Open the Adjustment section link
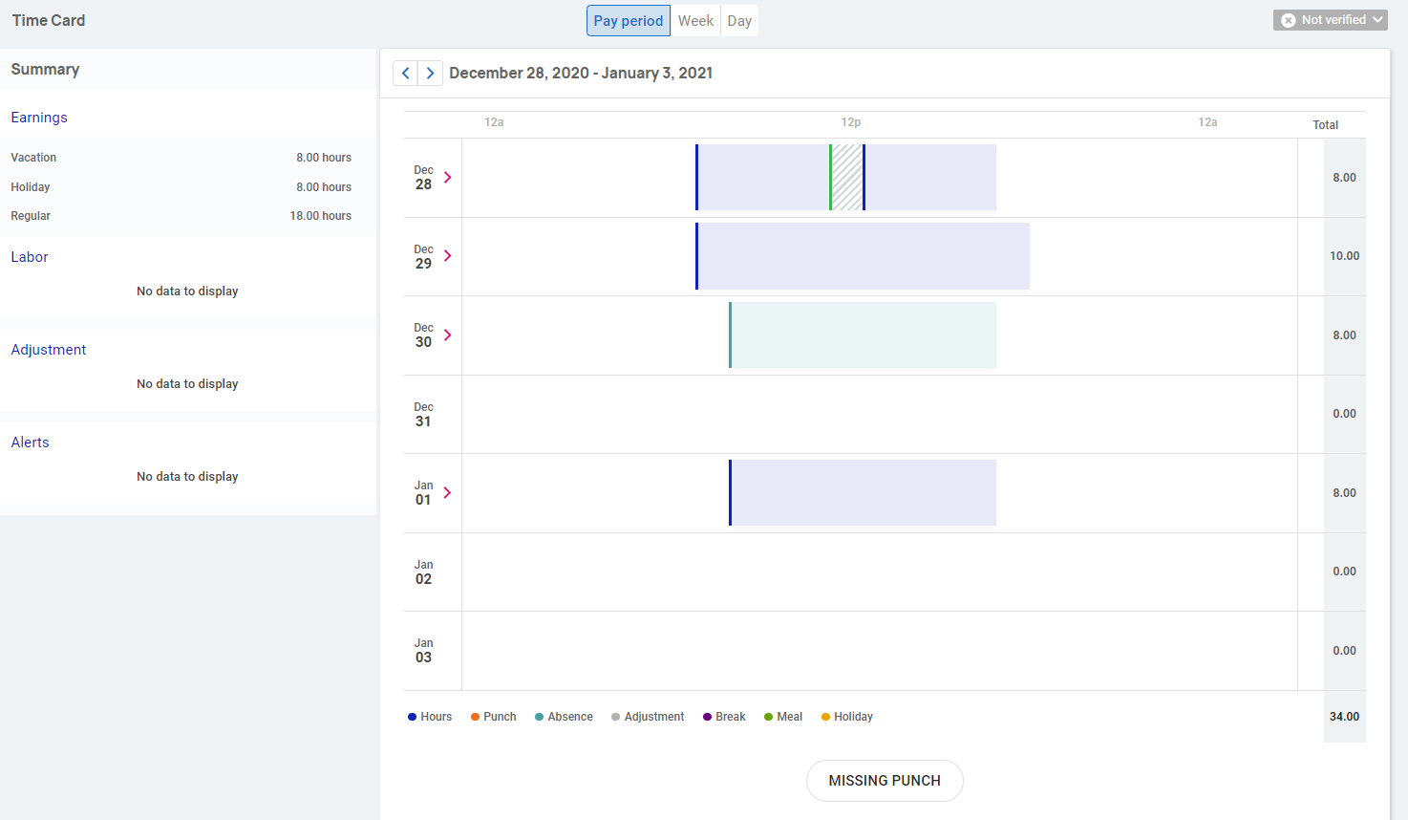The image size is (1408, 820). (49, 350)
